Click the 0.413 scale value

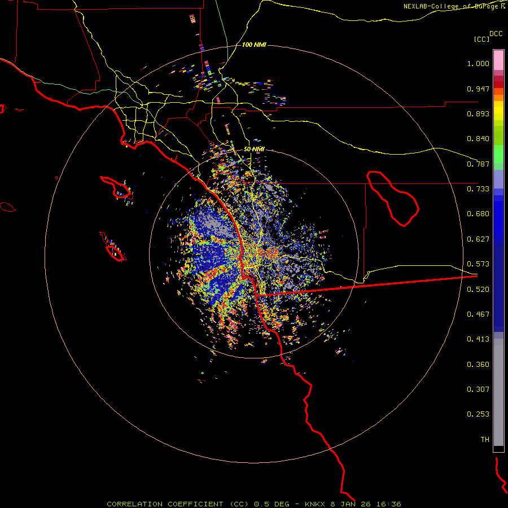click(x=478, y=339)
